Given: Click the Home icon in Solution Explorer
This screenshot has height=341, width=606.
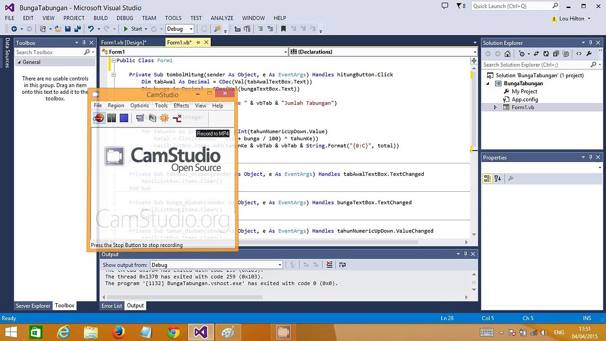Looking at the screenshot, I should [x=508, y=54].
